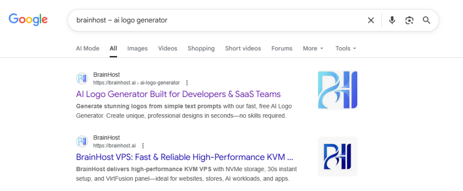Open three-dot menu for brainhost.ai result
Image resolution: width=463 pixels, height=191 pixels.
click(143, 145)
